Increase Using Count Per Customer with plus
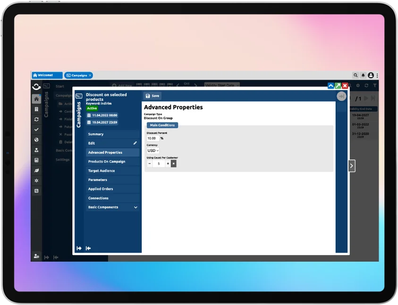This screenshot has height=305, width=398. coord(168,164)
